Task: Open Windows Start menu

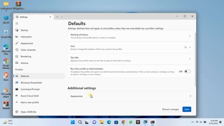Action: coord(73,122)
